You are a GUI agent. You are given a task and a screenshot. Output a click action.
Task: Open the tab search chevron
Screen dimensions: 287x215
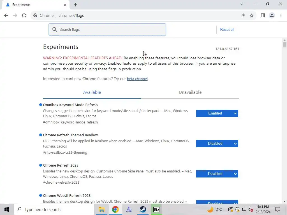(x=242, y=4)
